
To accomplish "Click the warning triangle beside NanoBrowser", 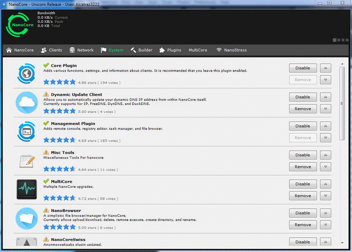I will [x=46, y=210].
